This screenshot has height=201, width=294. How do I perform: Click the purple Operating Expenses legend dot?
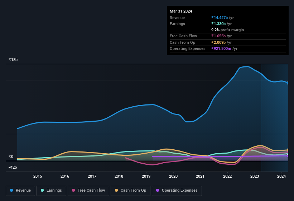point(158,190)
